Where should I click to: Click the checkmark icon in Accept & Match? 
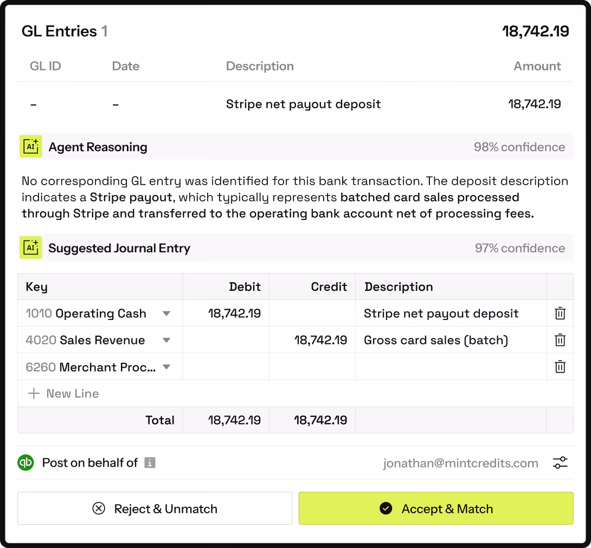tap(386, 508)
